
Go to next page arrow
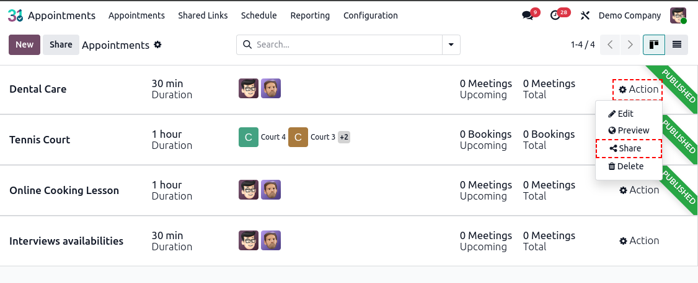click(x=630, y=45)
